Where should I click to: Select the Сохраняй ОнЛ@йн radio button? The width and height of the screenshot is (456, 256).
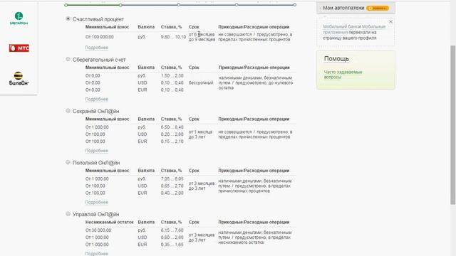68,111
